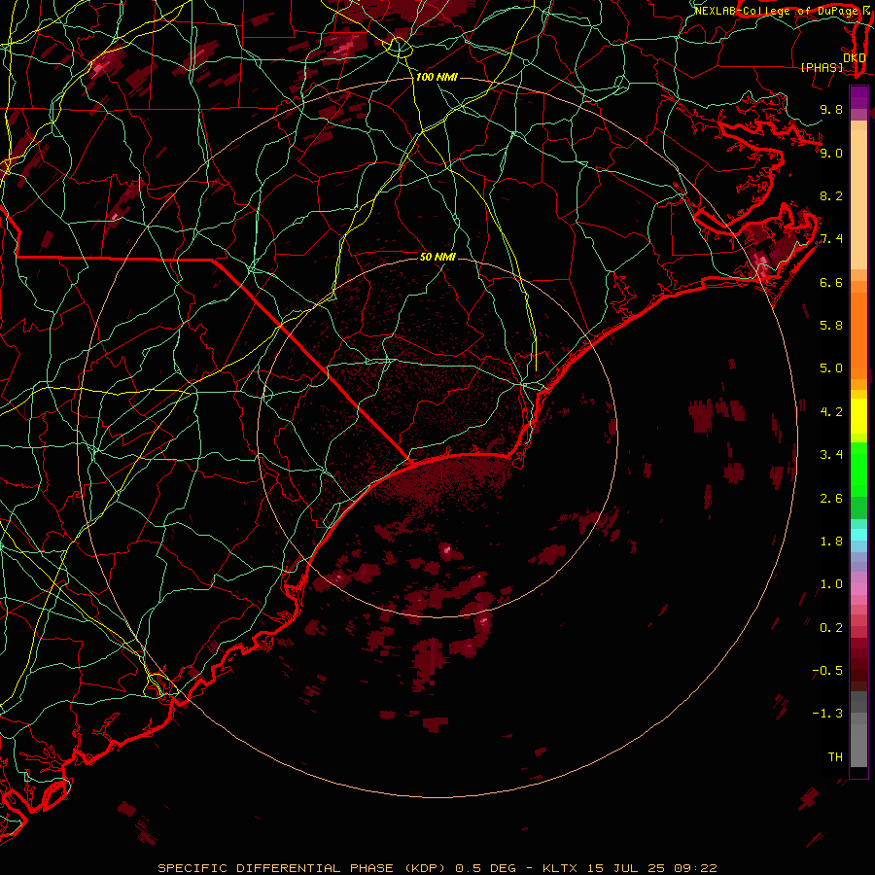This screenshot has width=875, height=875.
Task: Click the "50 NMI" range ring label
Action: coord(437,257)
